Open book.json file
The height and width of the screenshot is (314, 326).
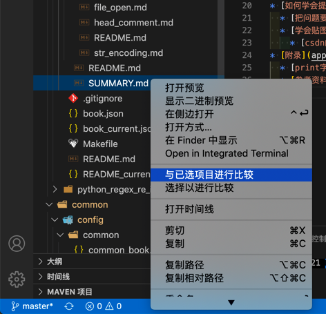coord(103,113)
